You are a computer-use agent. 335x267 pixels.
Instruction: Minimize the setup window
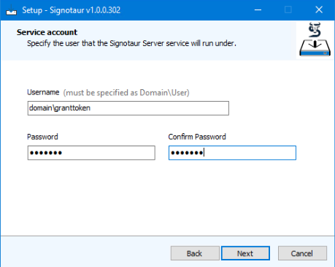(x=258, y=10)
